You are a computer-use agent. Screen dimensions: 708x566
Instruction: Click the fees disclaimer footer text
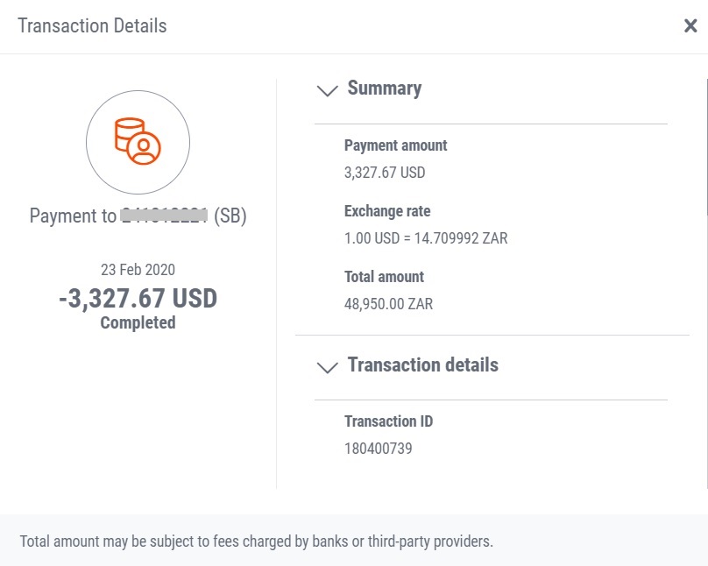[x=256, y=541]
